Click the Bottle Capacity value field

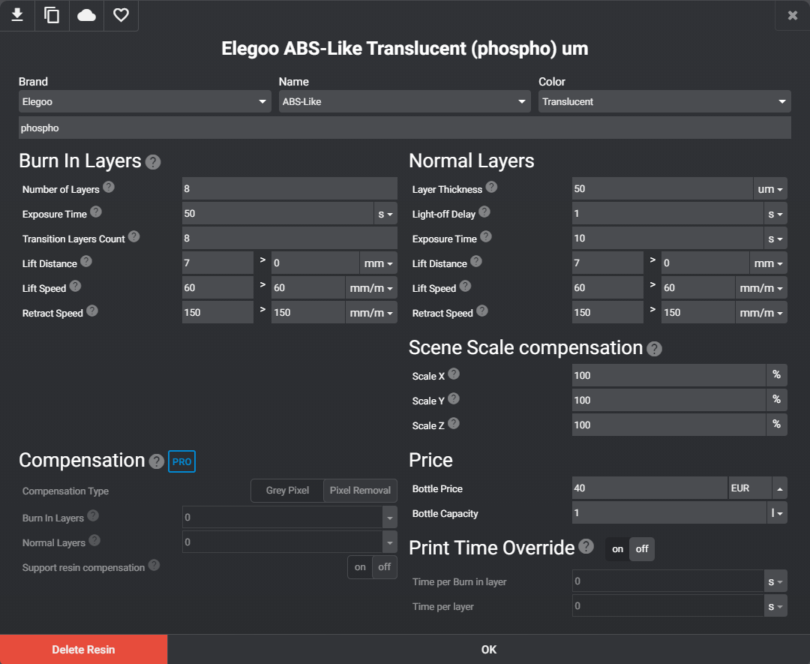(x=670, y=513)
